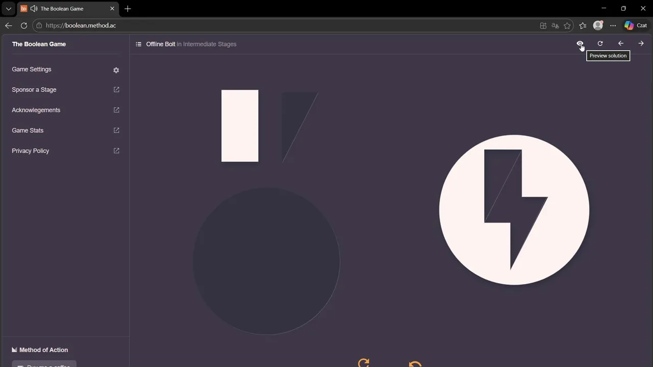The width and height of the screenshot is (653, 367).
Task: Reload the browser page
Action: point(24,25)
